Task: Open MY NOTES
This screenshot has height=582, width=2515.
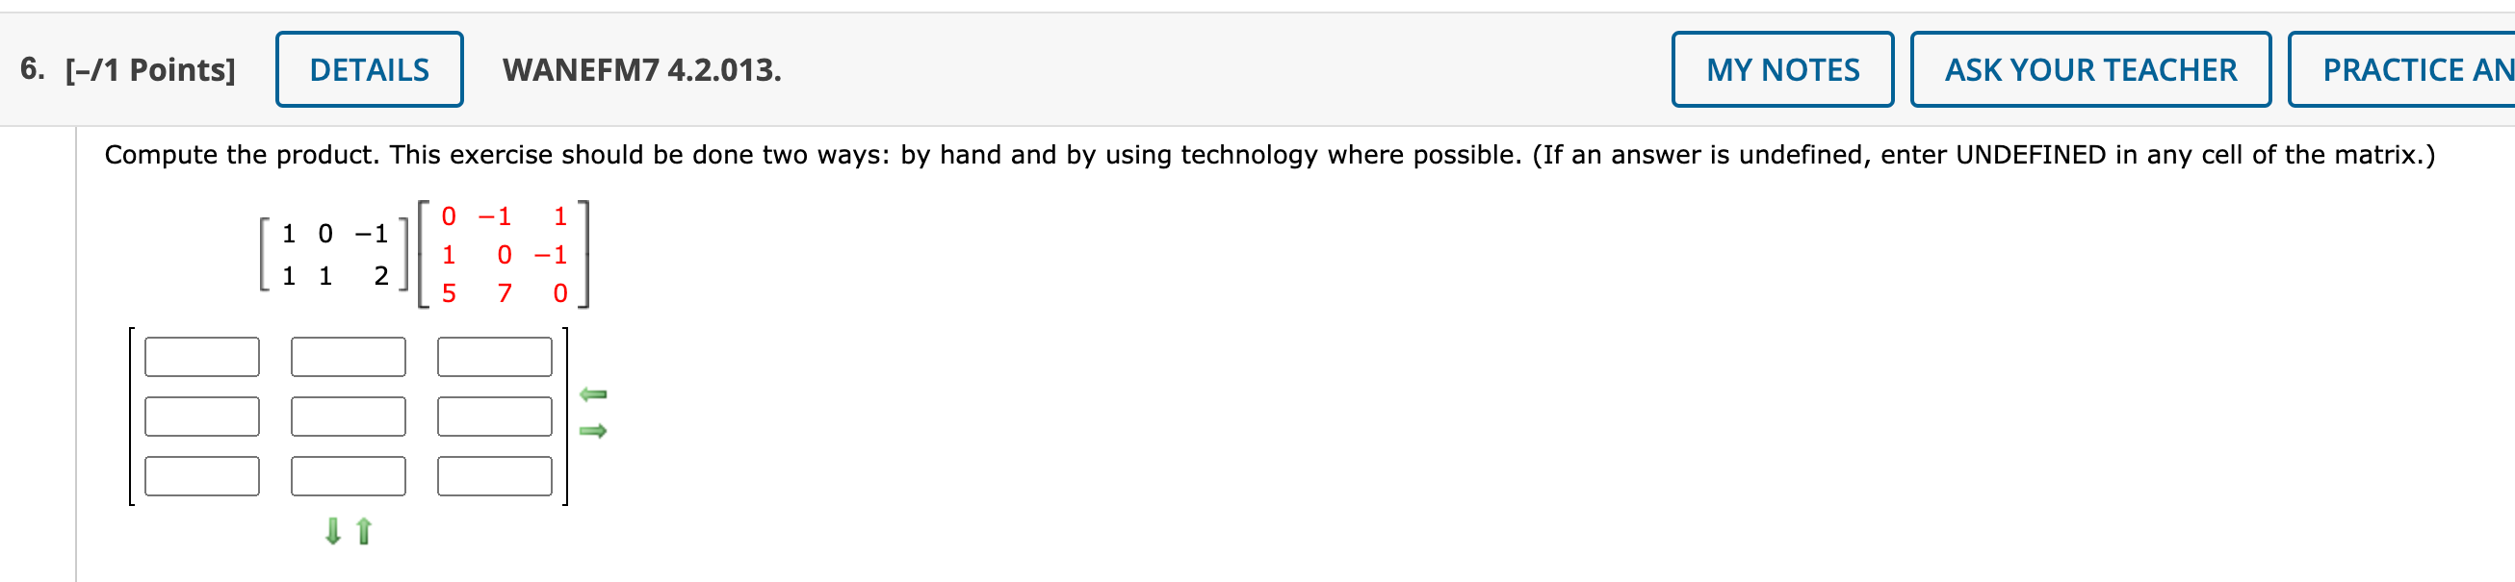Action: (1782, 69)
